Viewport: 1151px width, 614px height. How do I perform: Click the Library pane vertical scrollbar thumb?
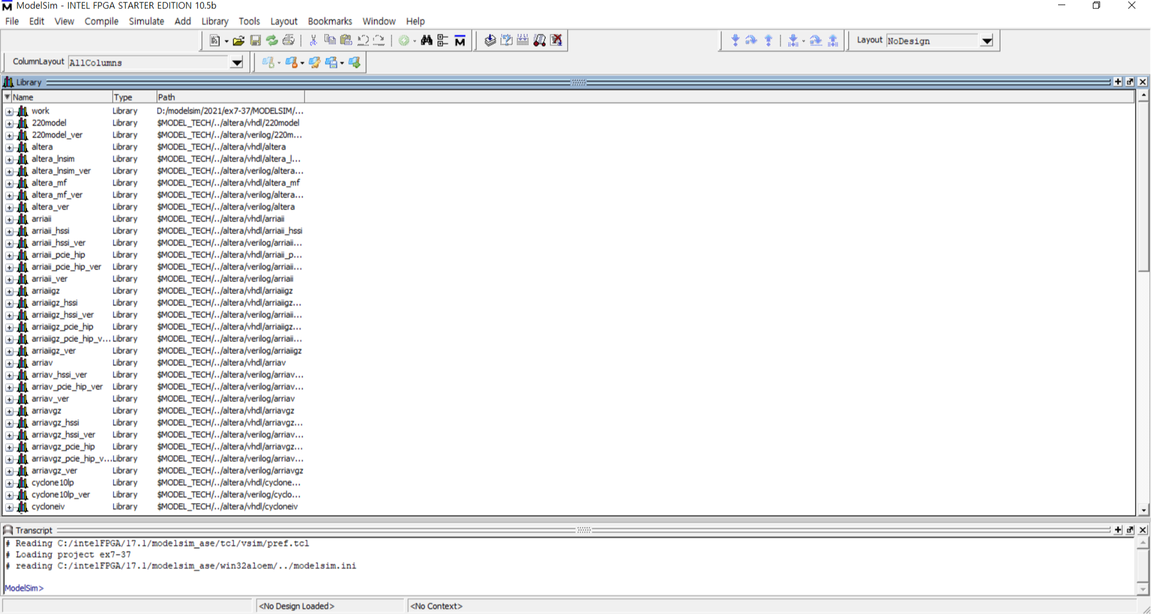pyautogui.click(x=1143, y=186)
